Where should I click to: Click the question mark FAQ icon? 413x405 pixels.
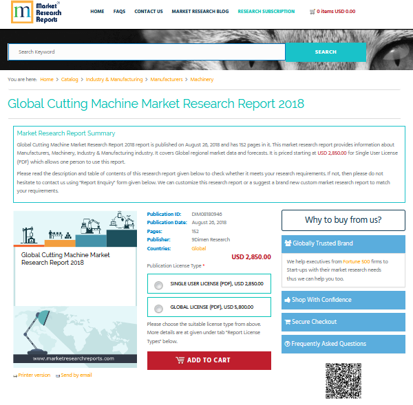point(287,344)
